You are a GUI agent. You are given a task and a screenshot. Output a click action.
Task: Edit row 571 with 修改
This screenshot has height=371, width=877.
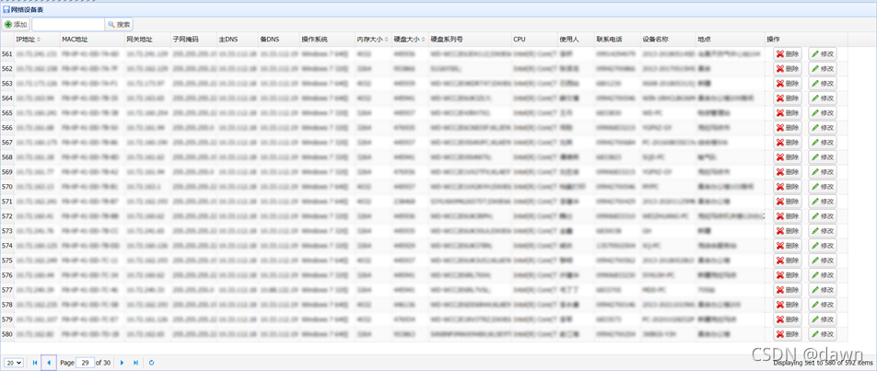click(x=823, y=201)
